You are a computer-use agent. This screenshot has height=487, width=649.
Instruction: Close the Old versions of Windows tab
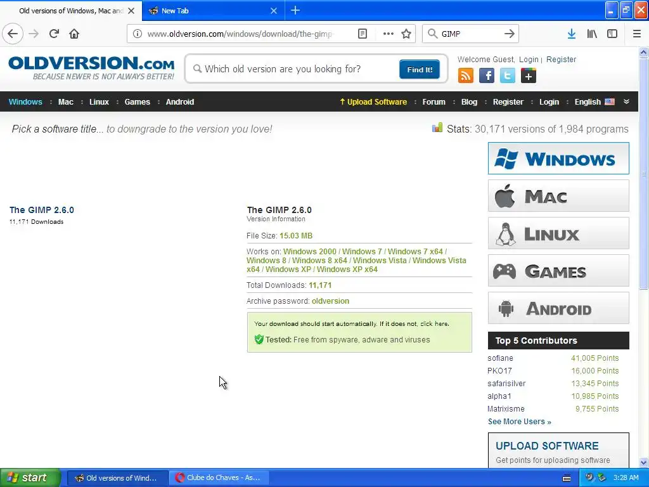131,11
